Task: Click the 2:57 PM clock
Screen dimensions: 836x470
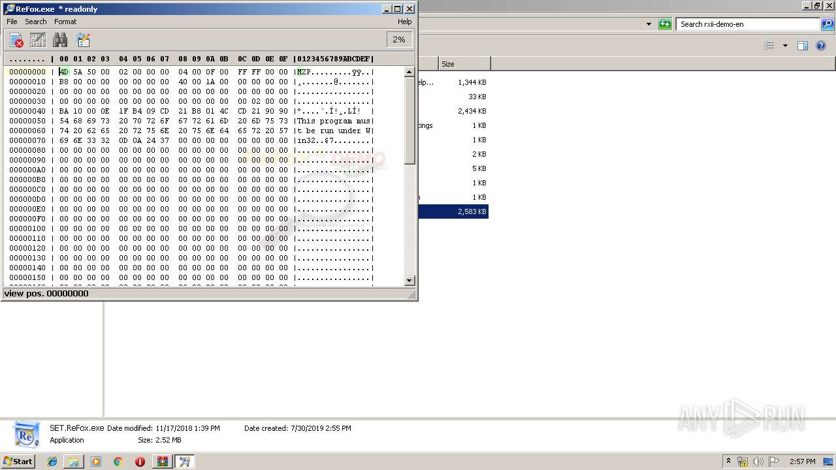Action: click(x=802, y=462)
